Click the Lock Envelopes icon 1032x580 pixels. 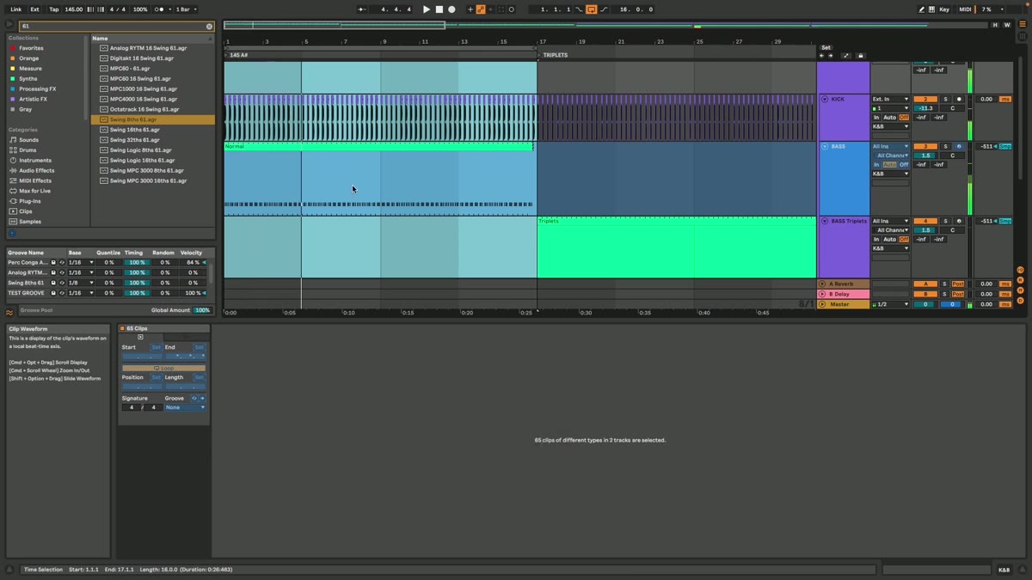click(x=860, y=56)
